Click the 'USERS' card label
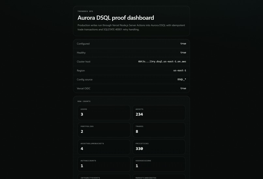The height and width of the screenshot is (179, 263). pyautogui.click(x=84, y=109)
